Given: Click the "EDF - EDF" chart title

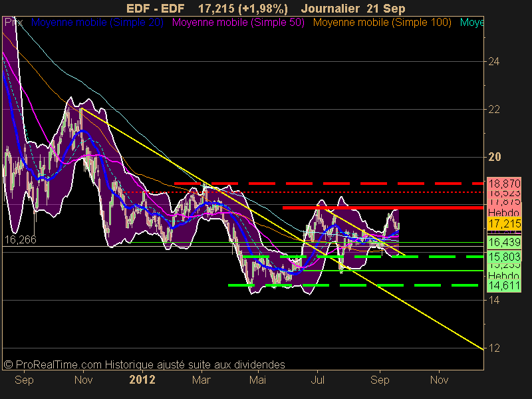Looking at the screenshot, I should (156, 9).
